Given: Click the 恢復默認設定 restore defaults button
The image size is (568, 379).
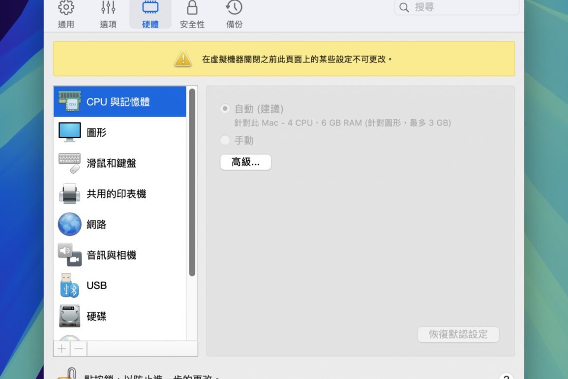Looking at the screenshot, I should point(458,334).
